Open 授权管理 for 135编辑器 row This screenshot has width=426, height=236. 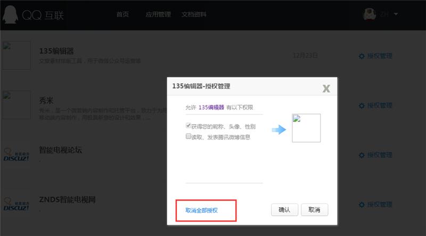point(380,56)
